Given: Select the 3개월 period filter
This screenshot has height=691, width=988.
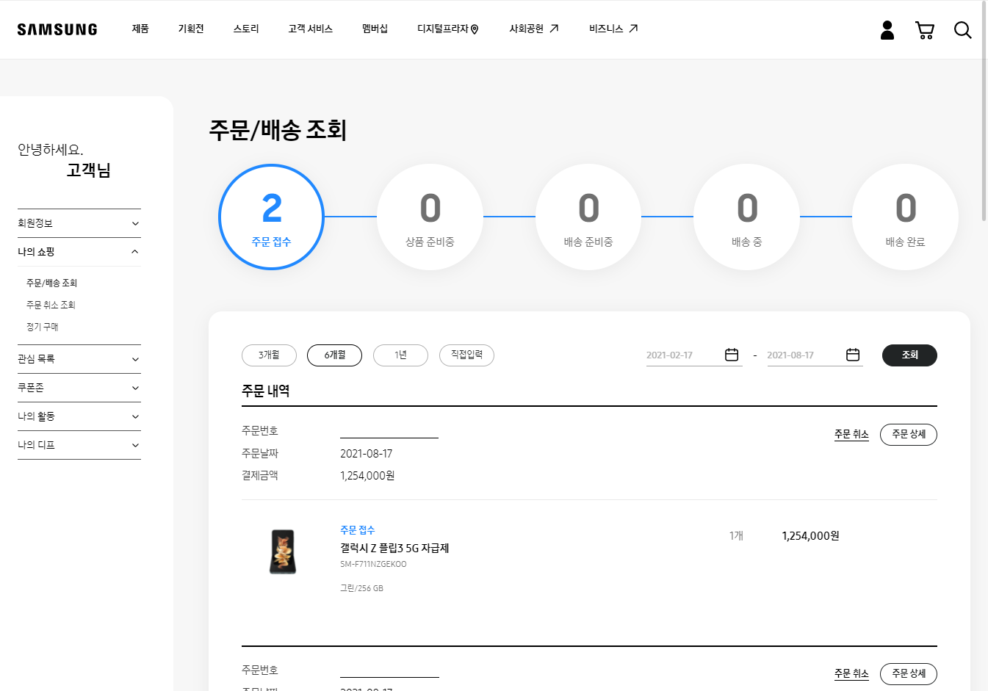Looking at the screenshot, I should point(269,355).
